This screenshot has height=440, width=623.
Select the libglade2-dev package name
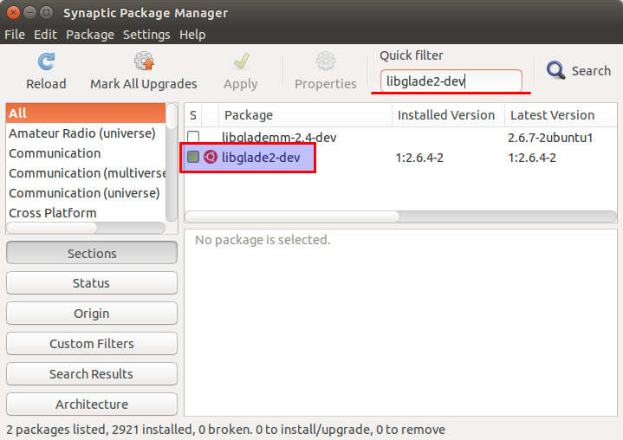coord(261,158)
